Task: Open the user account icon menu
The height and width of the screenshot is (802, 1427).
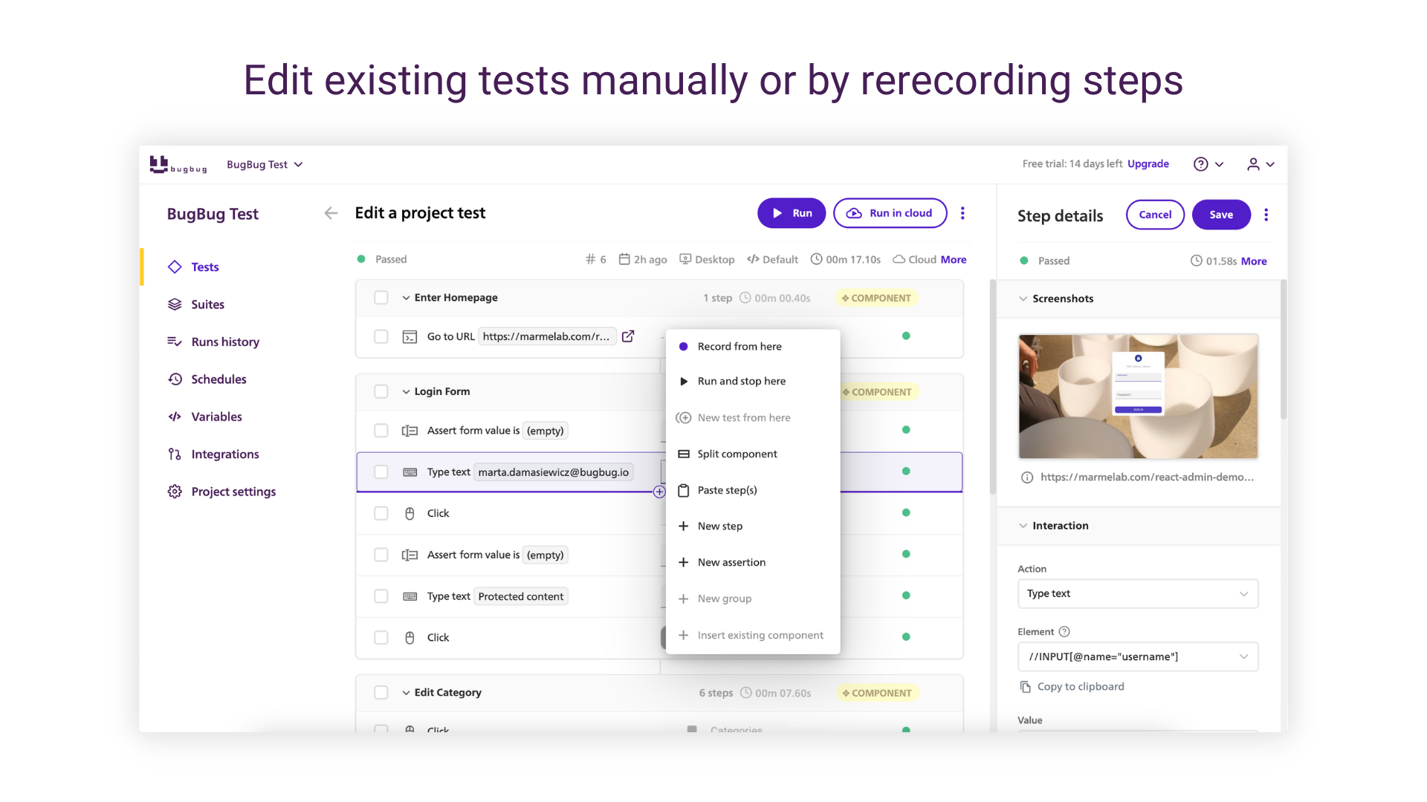Action: coord(1253,164)
